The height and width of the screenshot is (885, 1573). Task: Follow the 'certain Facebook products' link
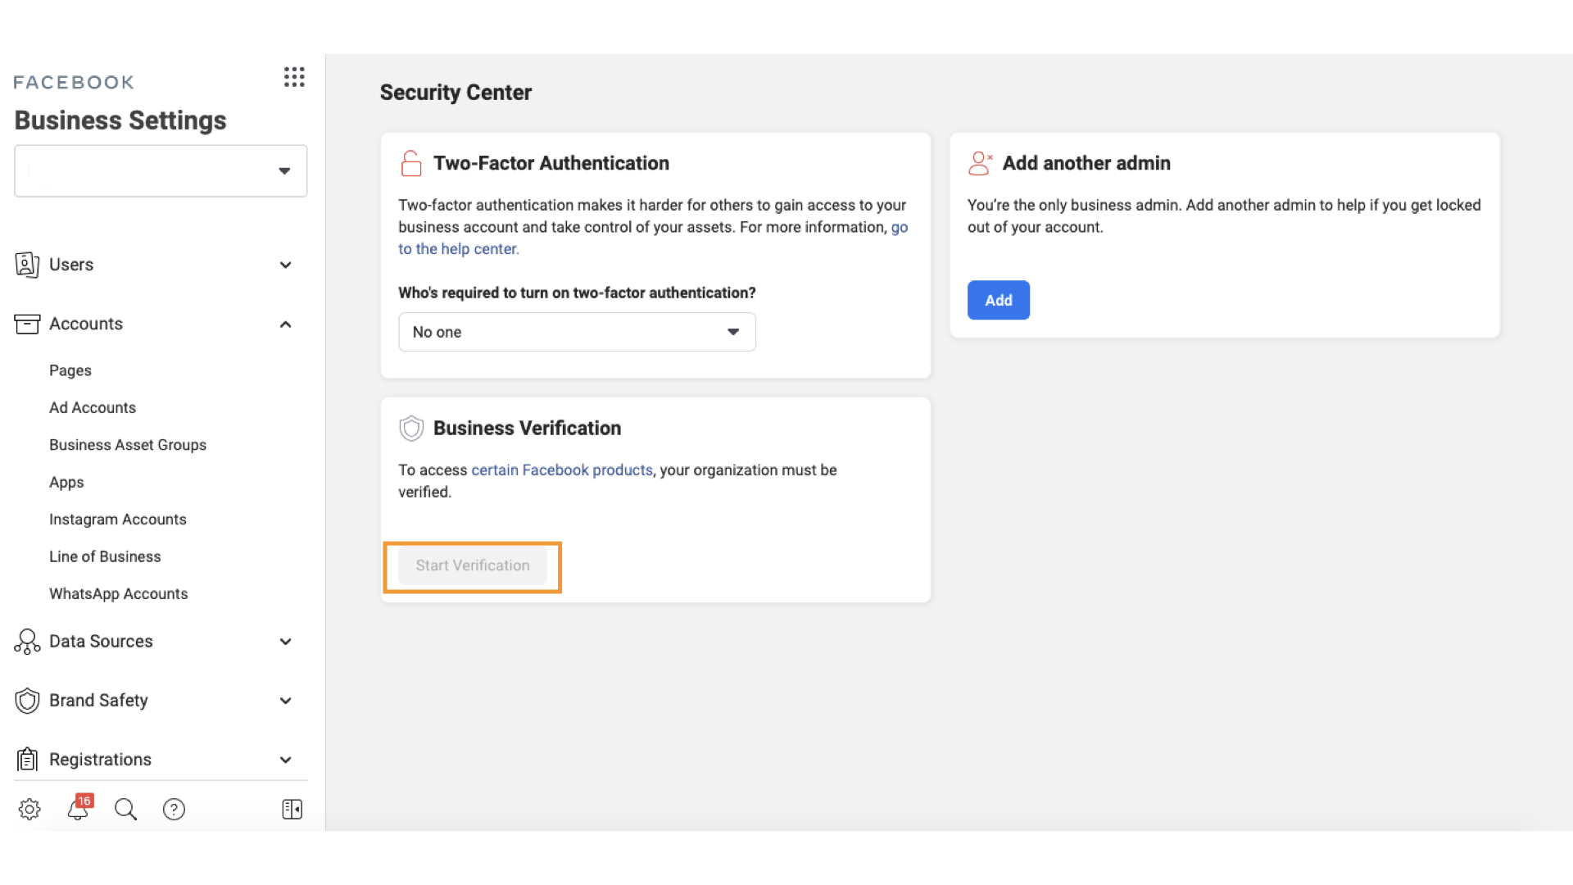pyautogui.click(x=562, y=470)
